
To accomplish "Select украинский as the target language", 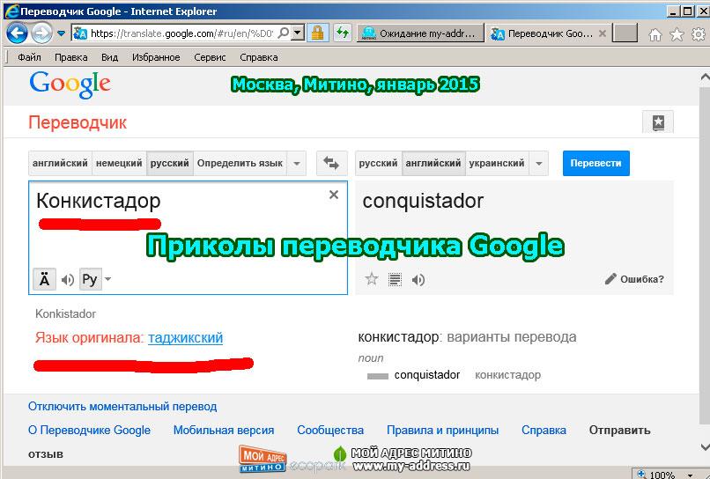I will tap(497, 163).
